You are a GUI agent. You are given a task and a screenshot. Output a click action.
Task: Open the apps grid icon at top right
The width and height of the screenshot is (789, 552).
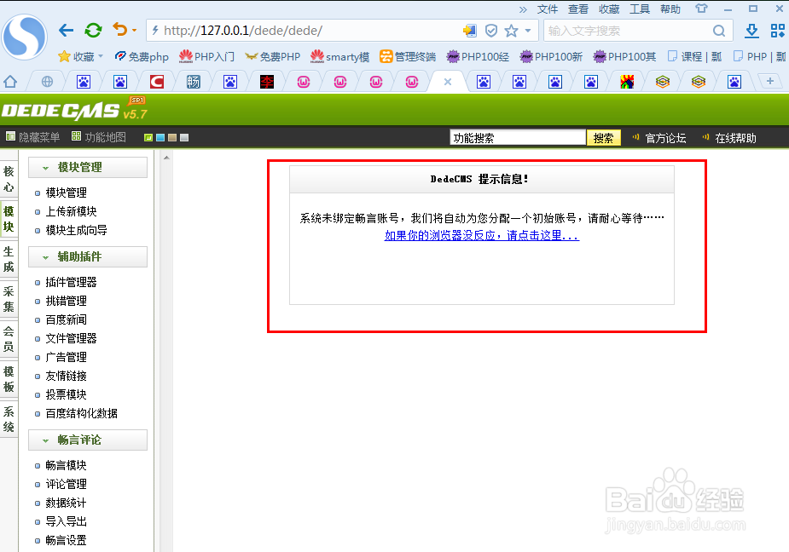click(778, 31)
